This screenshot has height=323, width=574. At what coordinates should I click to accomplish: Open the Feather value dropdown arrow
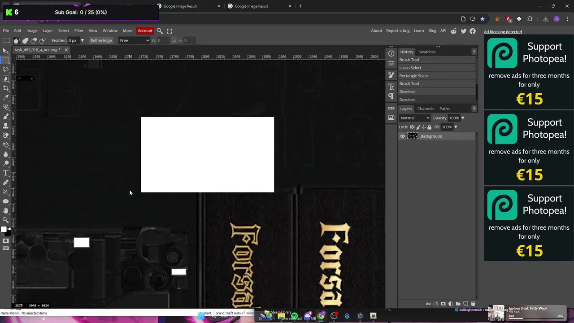pos(82,40)
